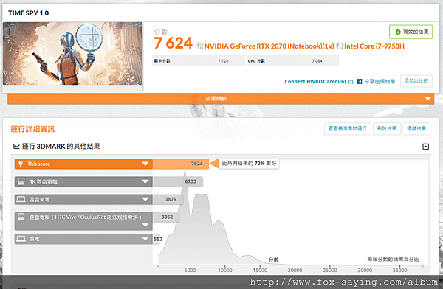This screenshot has height=289, width=443.
Task: Click the Facebook share icon
Action: 359,82
